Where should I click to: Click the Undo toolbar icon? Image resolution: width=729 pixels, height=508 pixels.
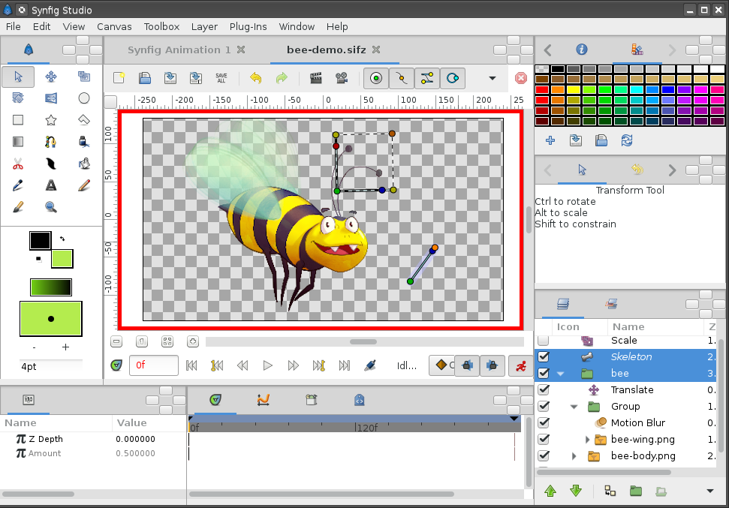(x=255, y=77)
